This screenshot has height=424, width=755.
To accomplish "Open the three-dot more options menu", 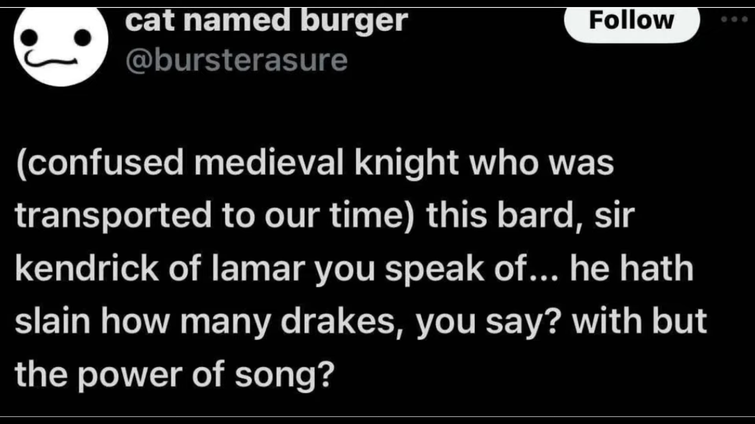I will click(734, 19).
